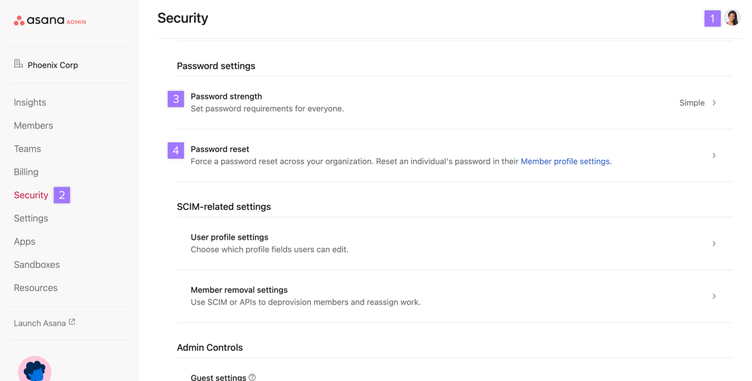Expand Member removal settings

click(x=714, y=296)
